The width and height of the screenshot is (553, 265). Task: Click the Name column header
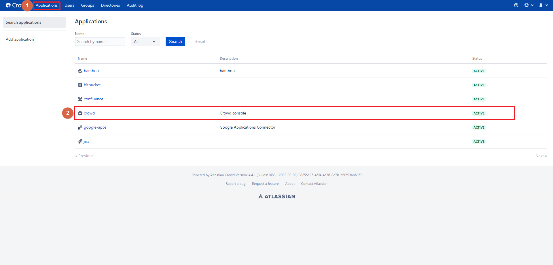click(82, 59)
